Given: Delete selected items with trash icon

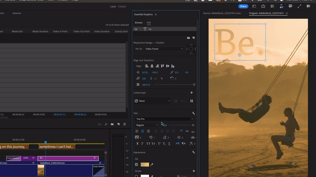Looking at the screenshot, I should click(x=124, y=124).
